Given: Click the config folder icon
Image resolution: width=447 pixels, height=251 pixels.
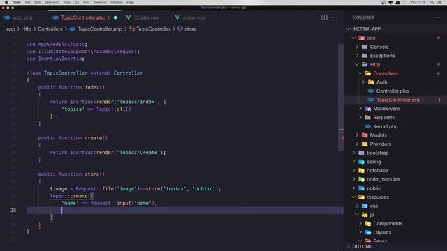Looking at the screenshot, I should click(x=362, y=162).
